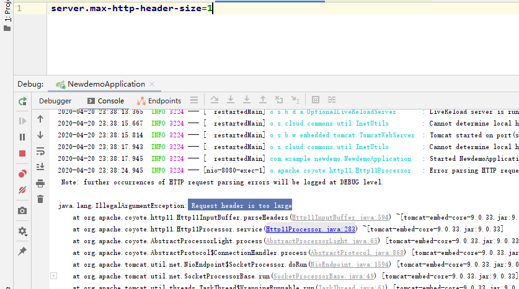519x289 pixels.
Task: Click the 'Note: further occurrences' message line
Action: pos(222,183)
